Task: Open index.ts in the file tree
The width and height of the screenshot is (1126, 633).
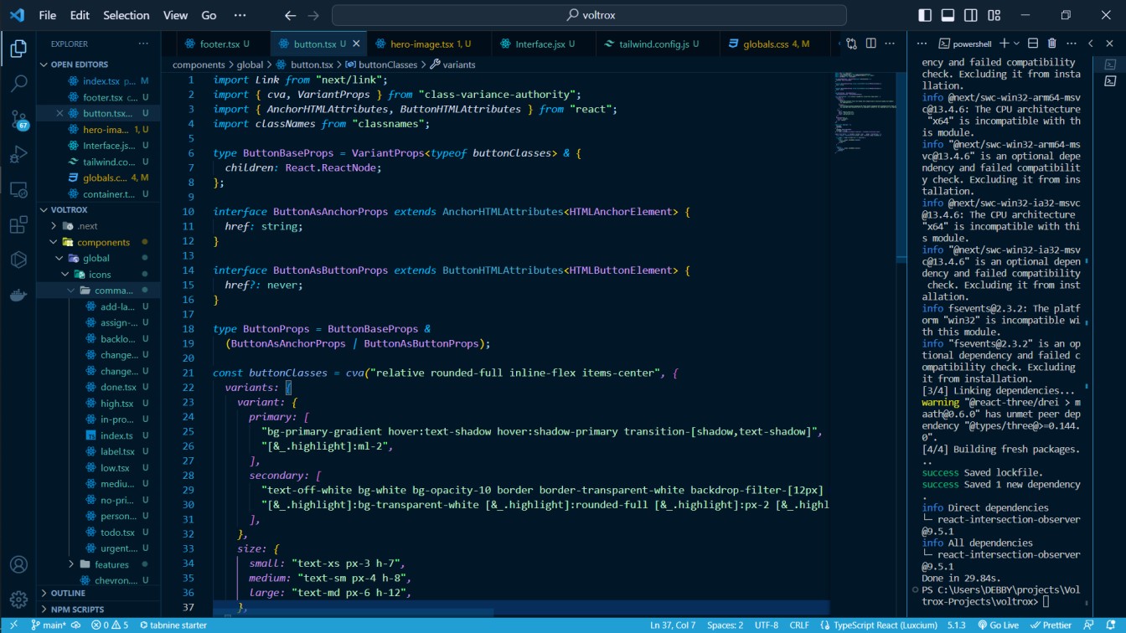Action: [116, 435]
